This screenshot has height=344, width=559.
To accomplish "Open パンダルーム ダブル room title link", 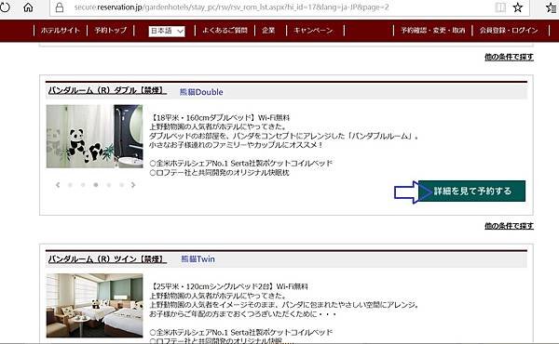I will [x=107, y=90].
